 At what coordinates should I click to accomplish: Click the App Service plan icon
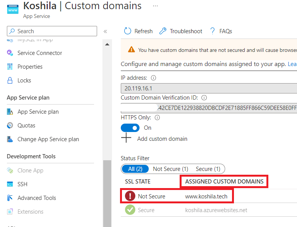[x=10, y=112]
